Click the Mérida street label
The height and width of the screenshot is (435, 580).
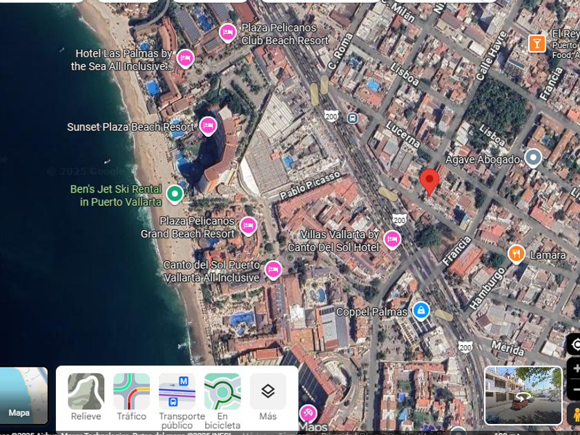click(x=508, y=348)
